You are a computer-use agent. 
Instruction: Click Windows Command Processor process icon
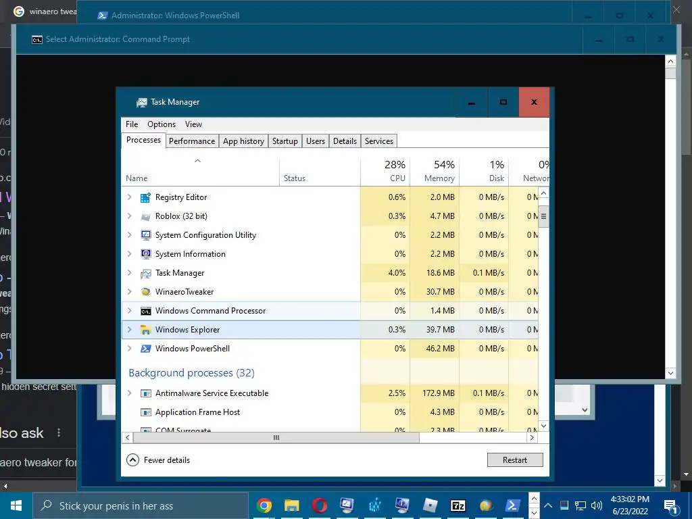[146, 311]
